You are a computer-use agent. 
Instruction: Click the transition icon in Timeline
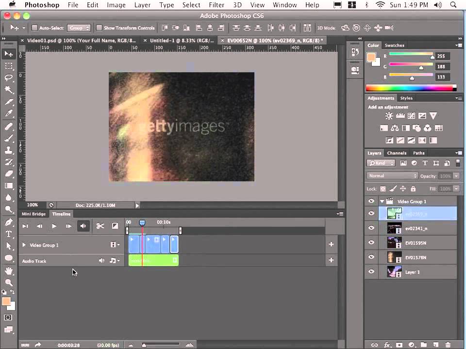115,226
